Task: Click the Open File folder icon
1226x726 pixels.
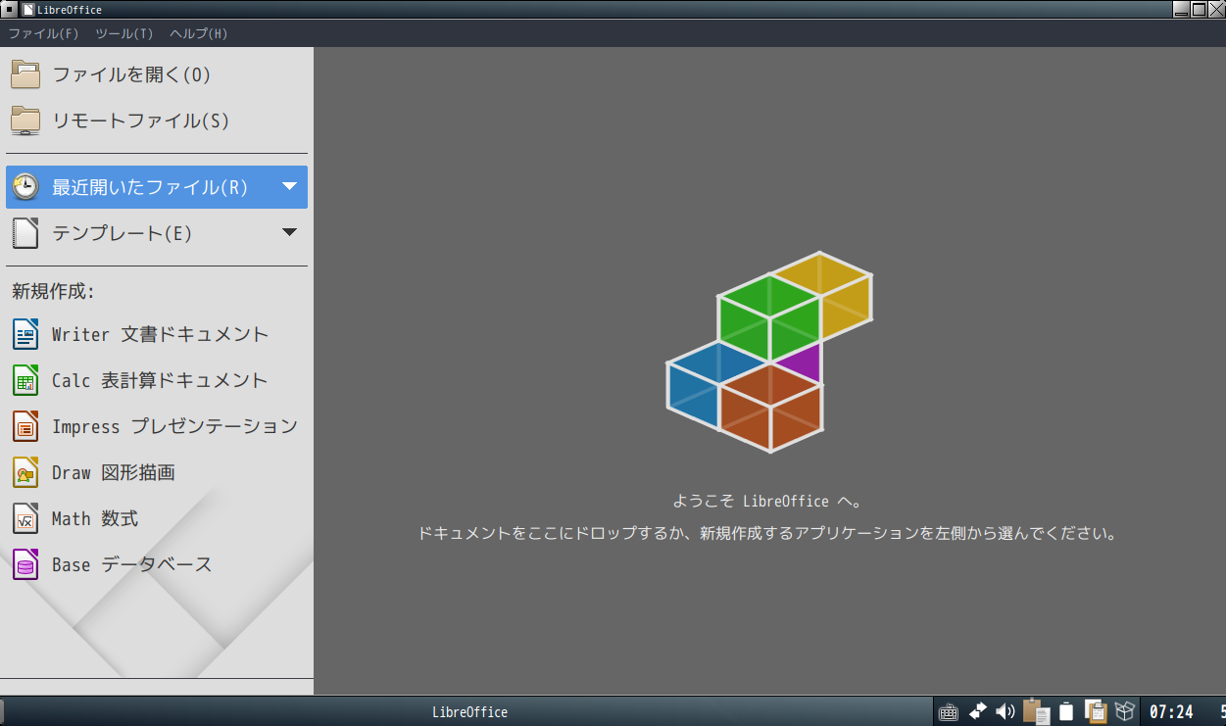Action: pos(25,74)
